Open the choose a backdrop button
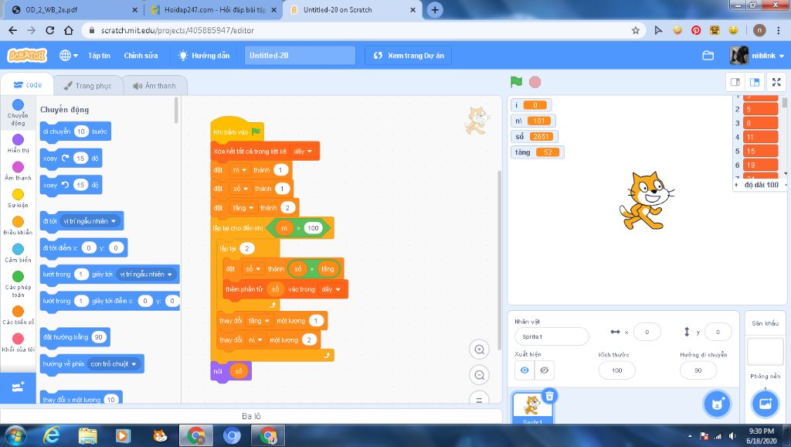 (765, 403)
